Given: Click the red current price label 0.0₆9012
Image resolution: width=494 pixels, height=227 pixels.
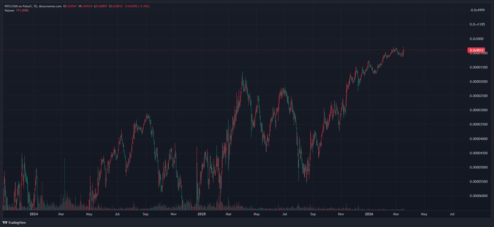Looking at the screenshot, I should point(476,50).
